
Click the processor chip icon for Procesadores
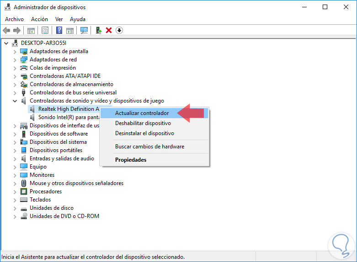coord(24,191)
